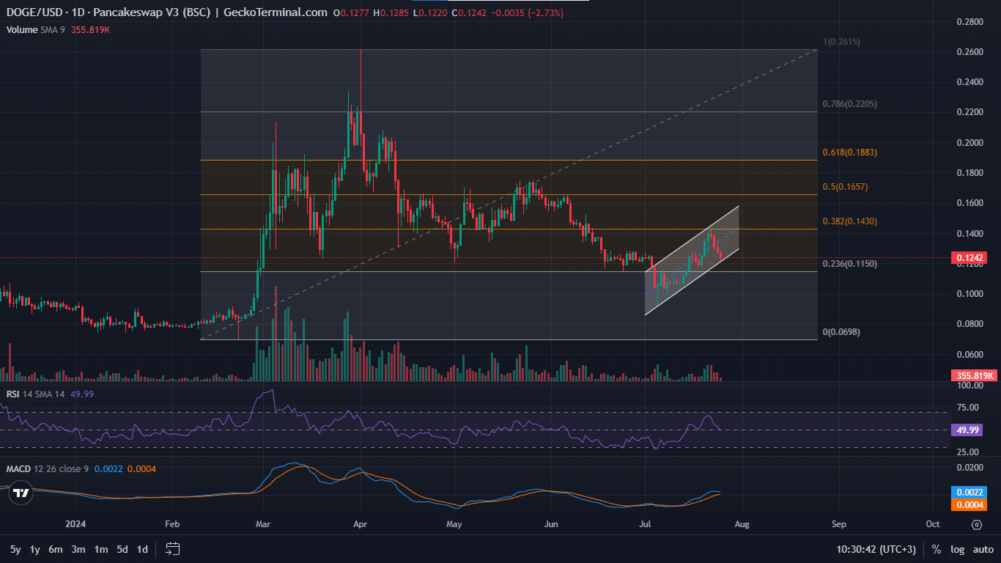Screen dimensions: 1001x563
Task: Toggle auto scale mode
Action: click(983, 549)
